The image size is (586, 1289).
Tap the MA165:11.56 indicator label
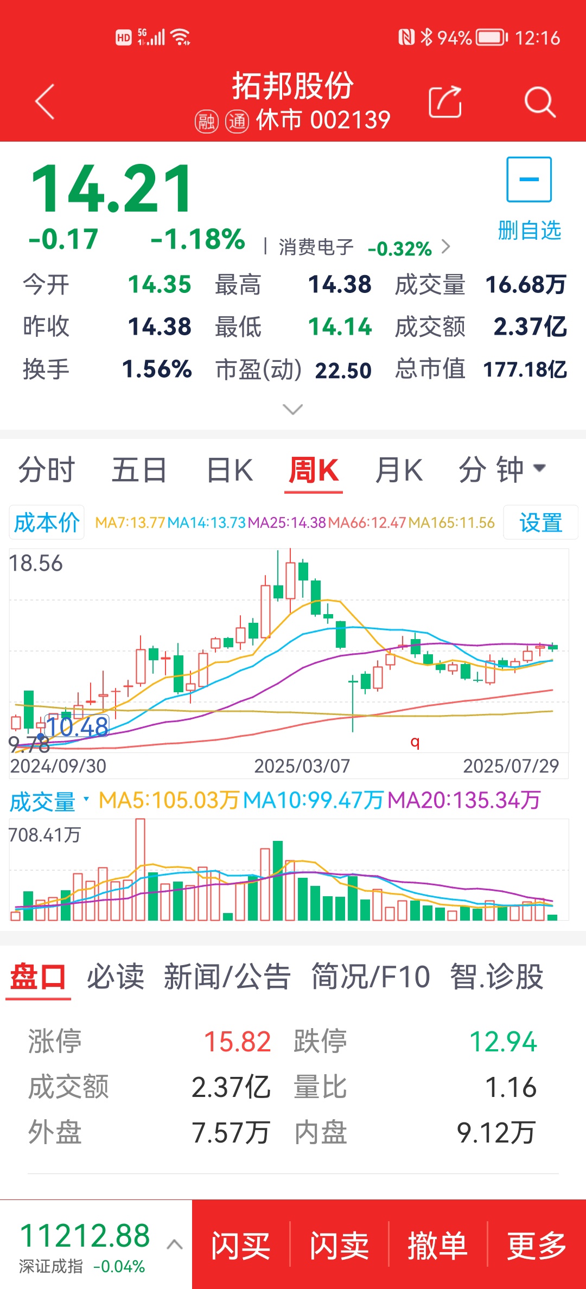coord(451,522)
